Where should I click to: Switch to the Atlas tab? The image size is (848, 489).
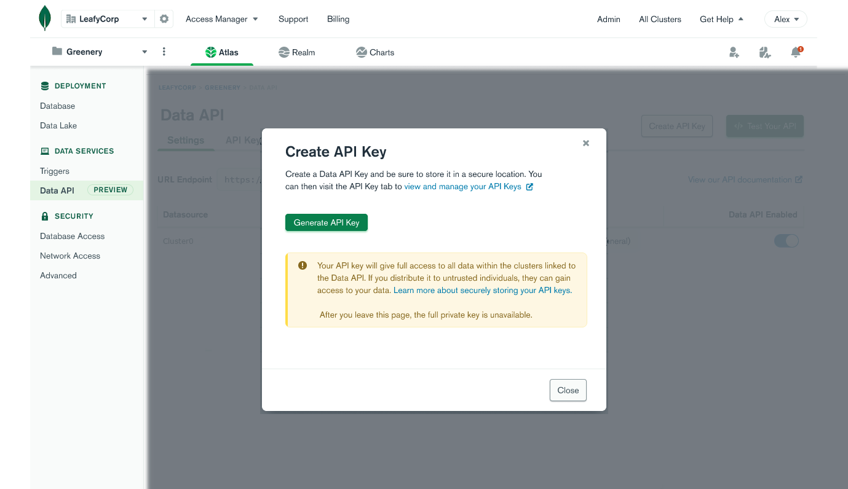click(222, 52)
